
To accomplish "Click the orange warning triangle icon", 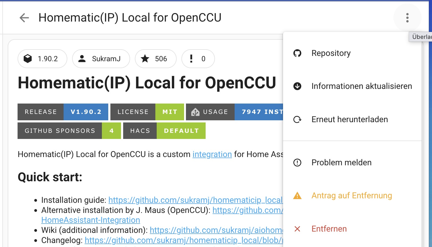I will click(x=297, y=196).
